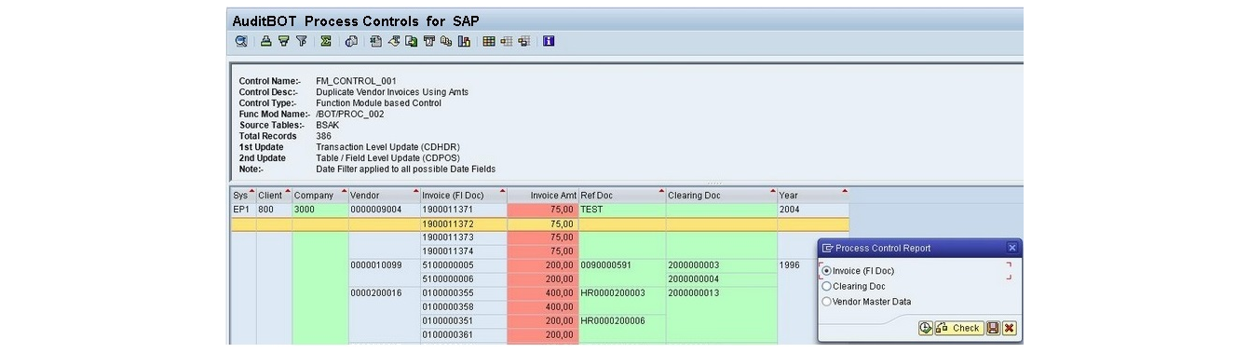1249x353 pixels.
Task: Cancel the dialog with the red X button
Action: click(x=1009, y=328)
